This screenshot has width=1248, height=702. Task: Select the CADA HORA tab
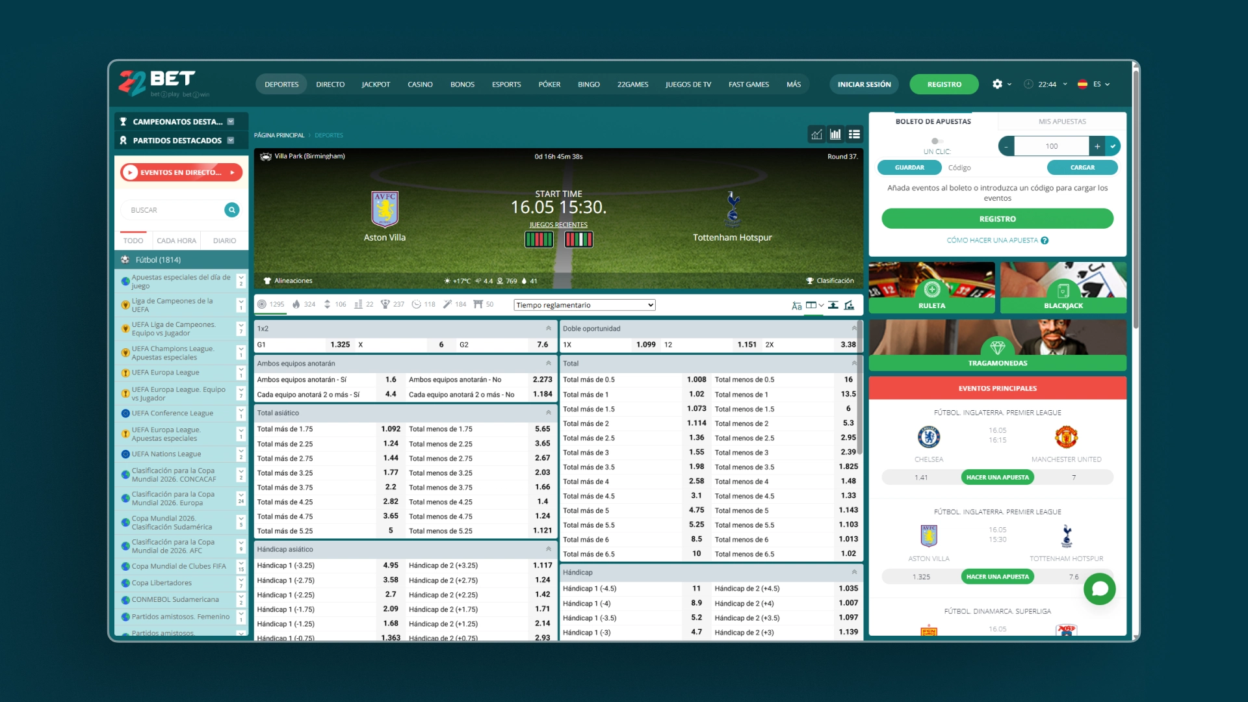point(176,240)
